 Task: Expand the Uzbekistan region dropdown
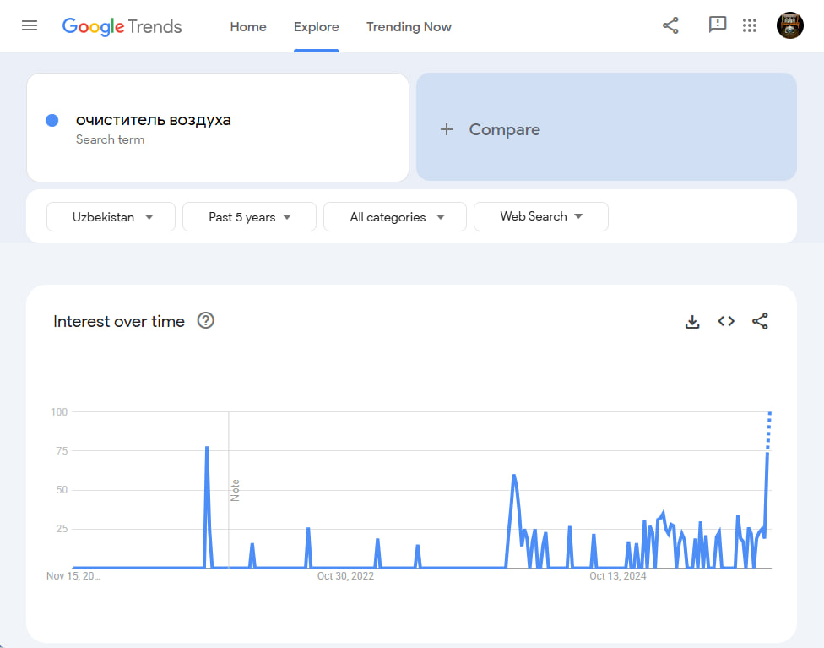(111, 217)
